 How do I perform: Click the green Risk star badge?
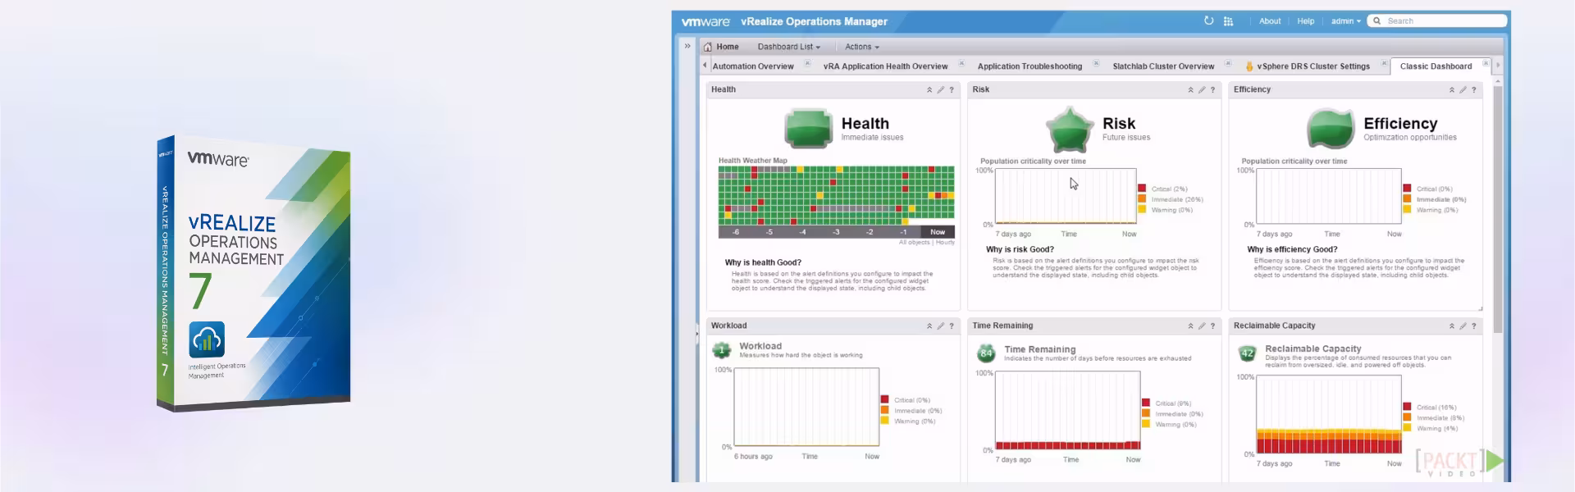click(1070, 129)
